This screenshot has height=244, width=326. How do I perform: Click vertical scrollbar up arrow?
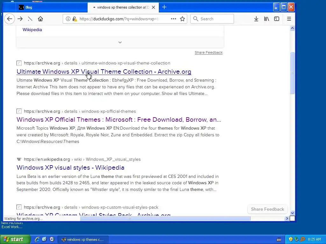292,28
